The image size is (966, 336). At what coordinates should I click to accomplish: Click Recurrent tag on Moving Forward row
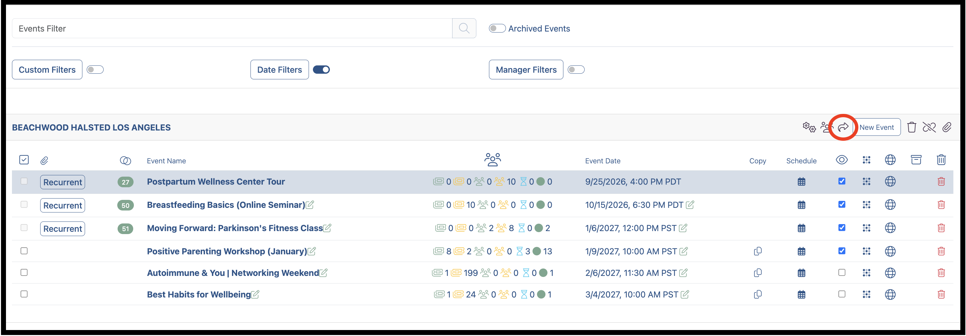tap(63, 228)
